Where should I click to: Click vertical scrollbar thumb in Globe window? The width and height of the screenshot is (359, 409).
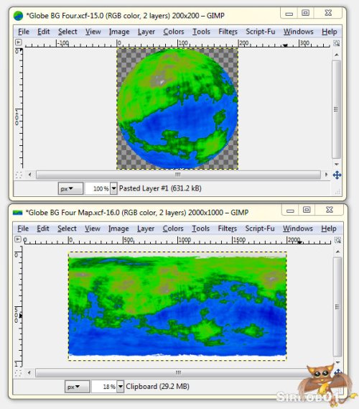[x=336, y=109]
